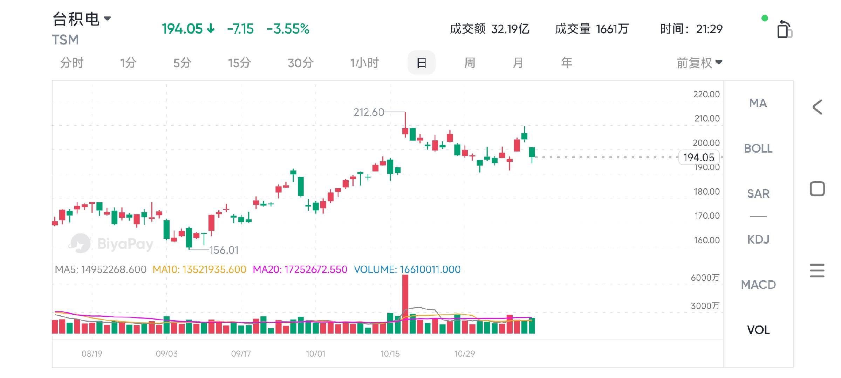Tap the -7.15 price change value

click(x=240, y=29)
